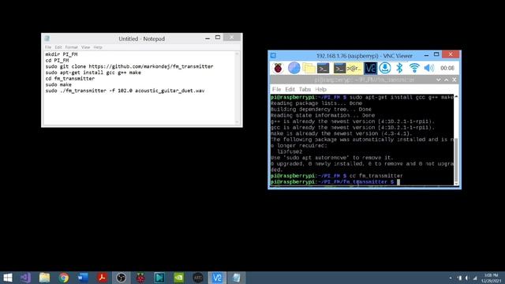
Task: Open the Help menu in Notepad
Action: (98, 47)
